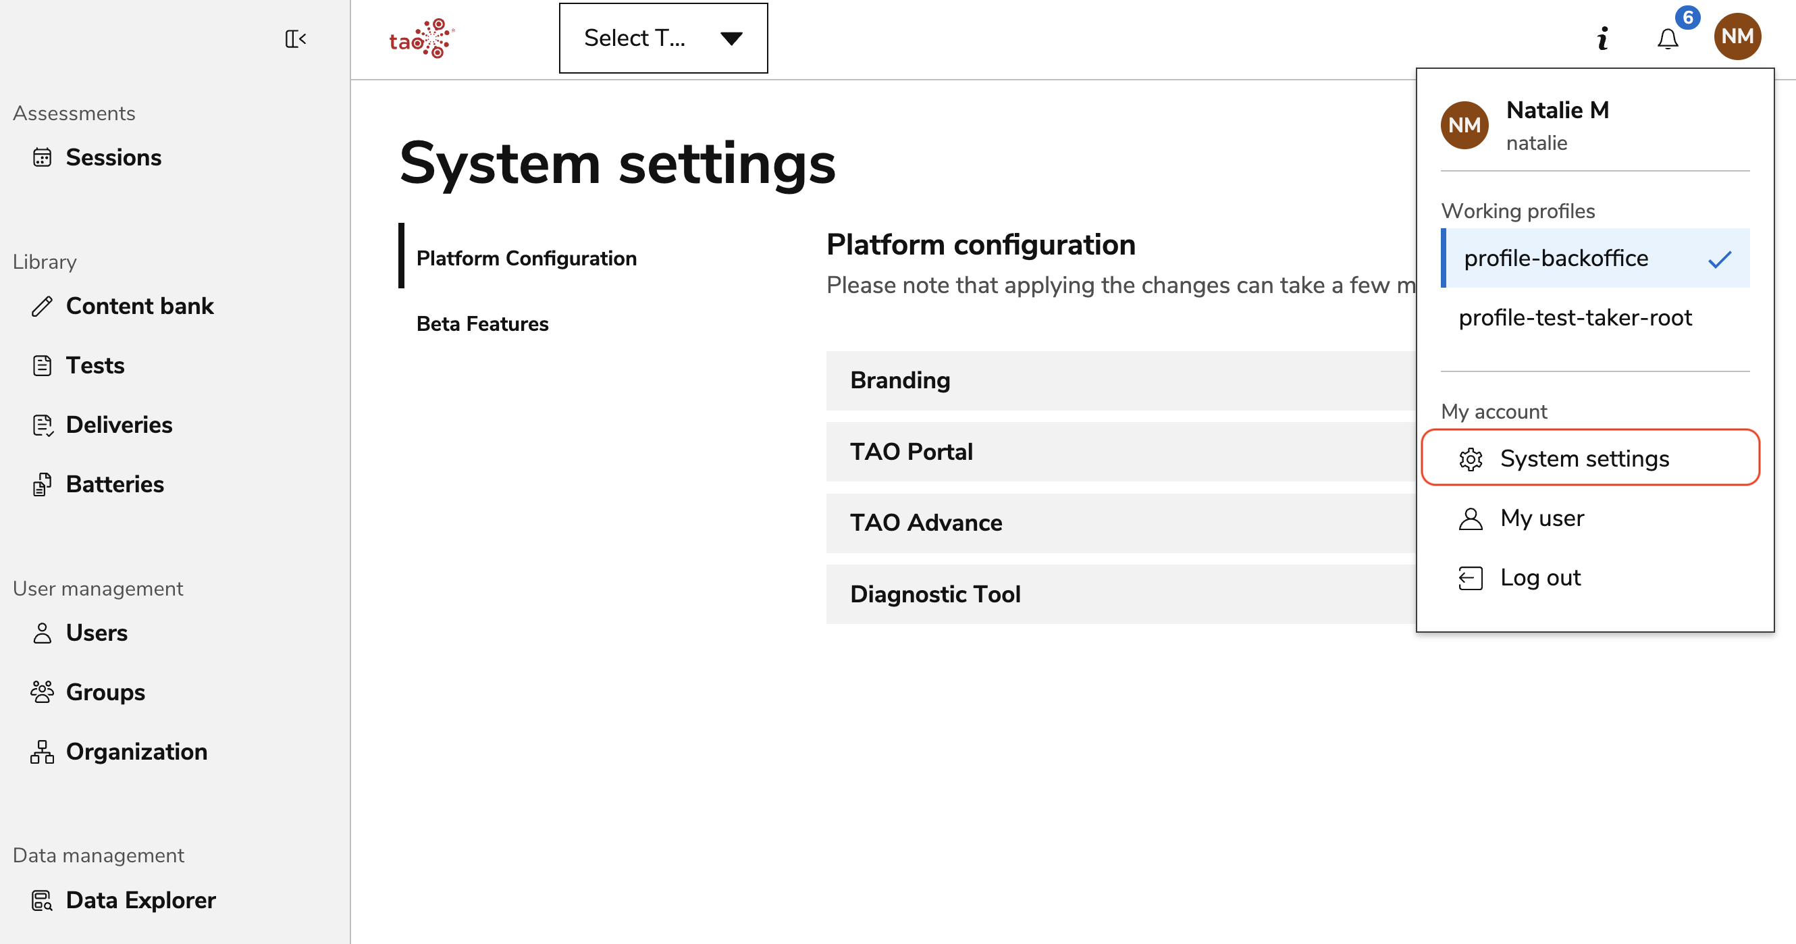Keep profile-backoffice selected in Working profiles
This screenshot has width=1796, height=944.
1556,258
